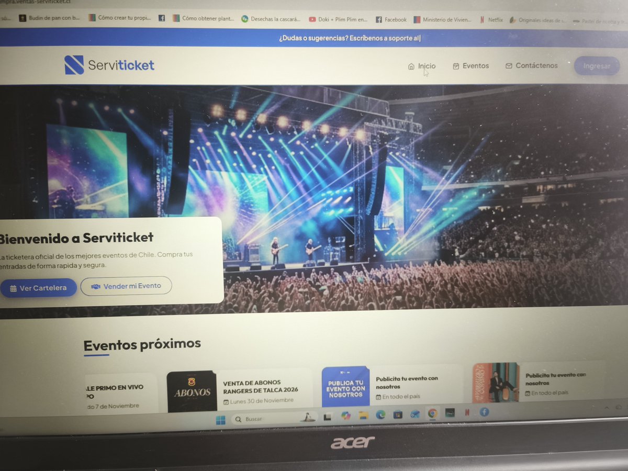Open the Netflix bookmark
Image resolution: width=628 pixels, height=471 pixels.
pyautogui.click(x=491, y=20)
